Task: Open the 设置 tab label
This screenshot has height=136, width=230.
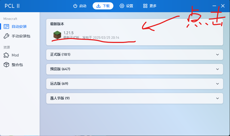Action: (x=129, y=6)
